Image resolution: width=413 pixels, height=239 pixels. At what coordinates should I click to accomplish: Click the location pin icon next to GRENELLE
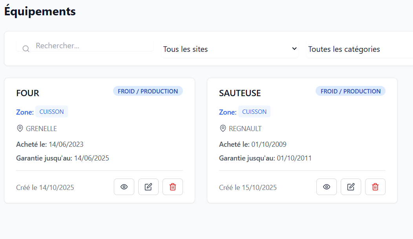coord(20,128)
